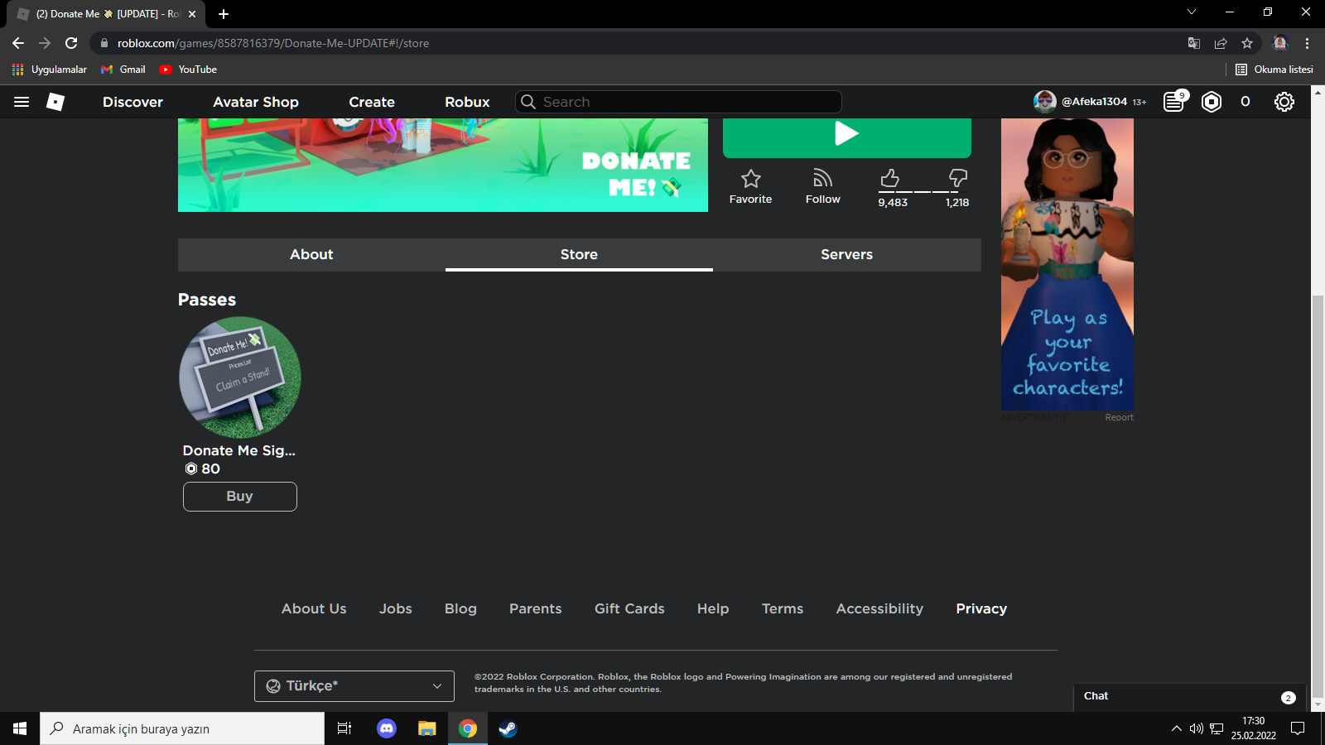Go back to the previous page
The width and height of the screenshot is (1325, 745).
point(18,43)
